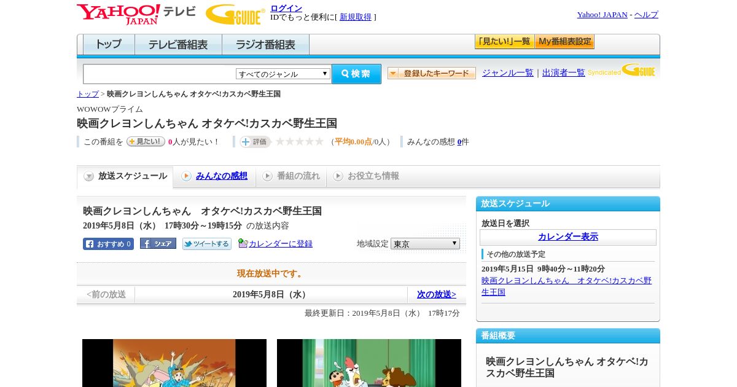The height and width of the screenshot is (387, 737).
Task: Click the Syndicated G-GUIDE logo
Action: [x=622, y=70]
